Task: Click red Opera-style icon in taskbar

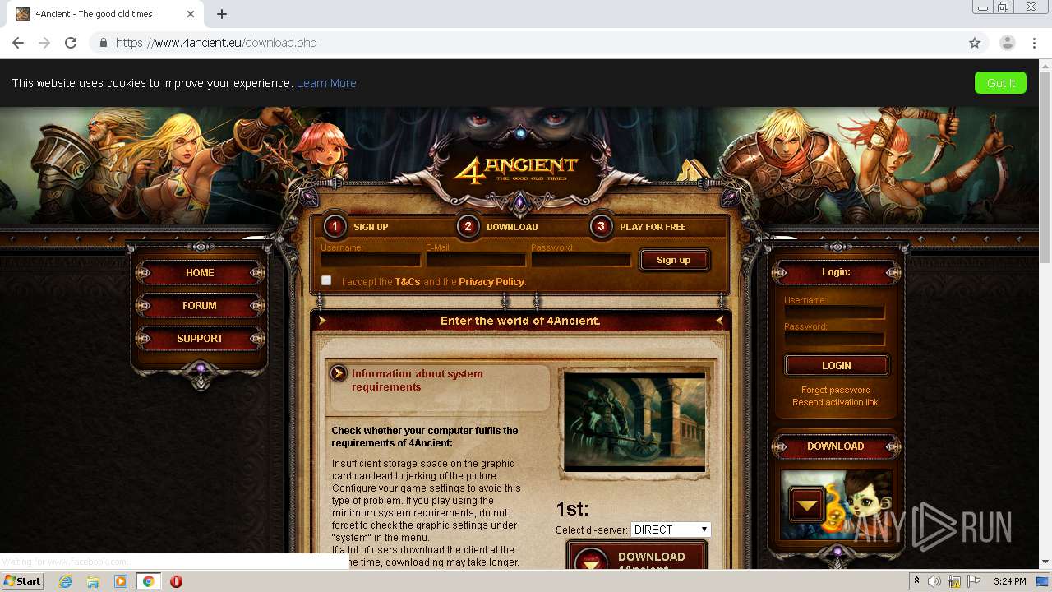Action: (x=176, y=581)
